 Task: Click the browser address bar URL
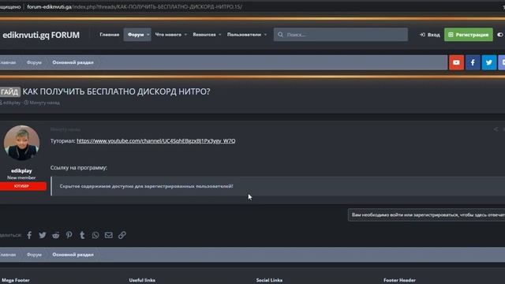click(134, 7)
